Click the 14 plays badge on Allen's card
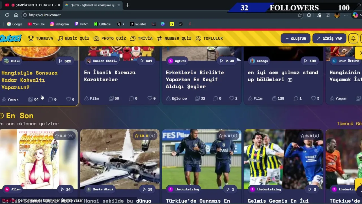This screenshot has height=204, width=362. [x=65, y=189]
